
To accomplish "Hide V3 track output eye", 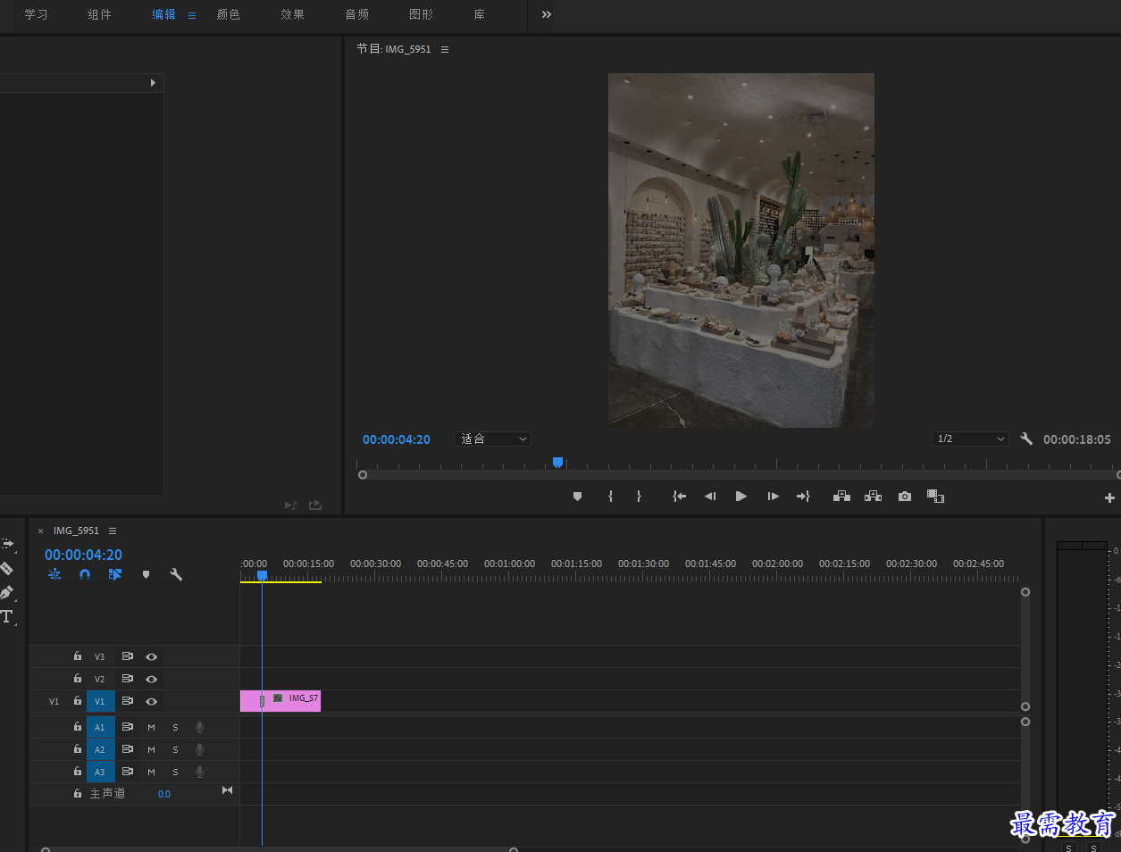I will 151,656.
